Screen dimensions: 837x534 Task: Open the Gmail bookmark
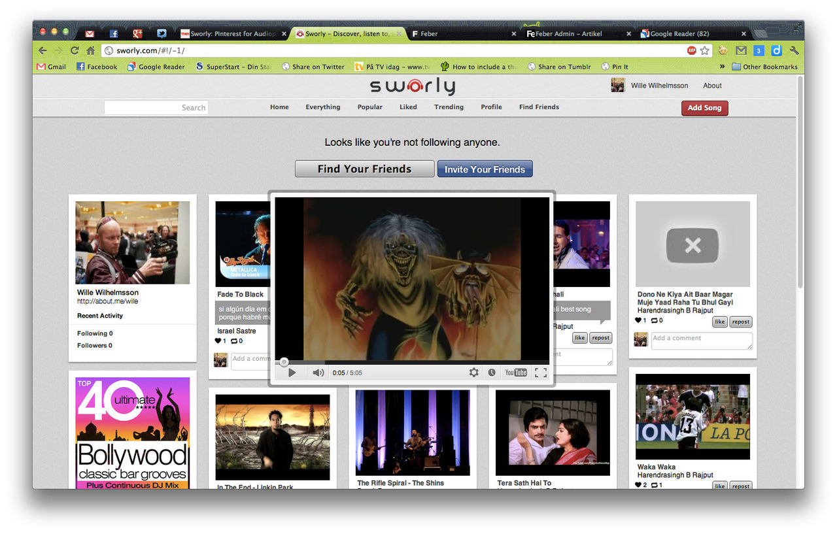52,67
